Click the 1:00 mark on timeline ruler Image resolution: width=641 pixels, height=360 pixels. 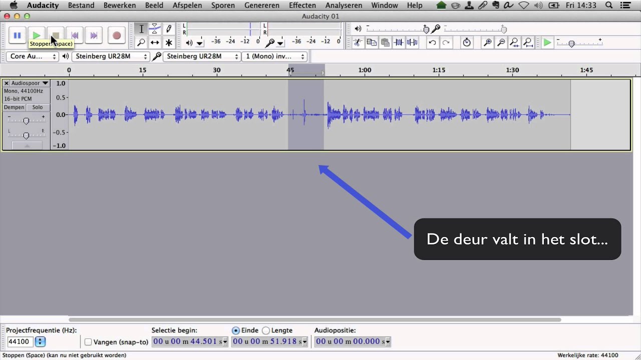[365, 70]
